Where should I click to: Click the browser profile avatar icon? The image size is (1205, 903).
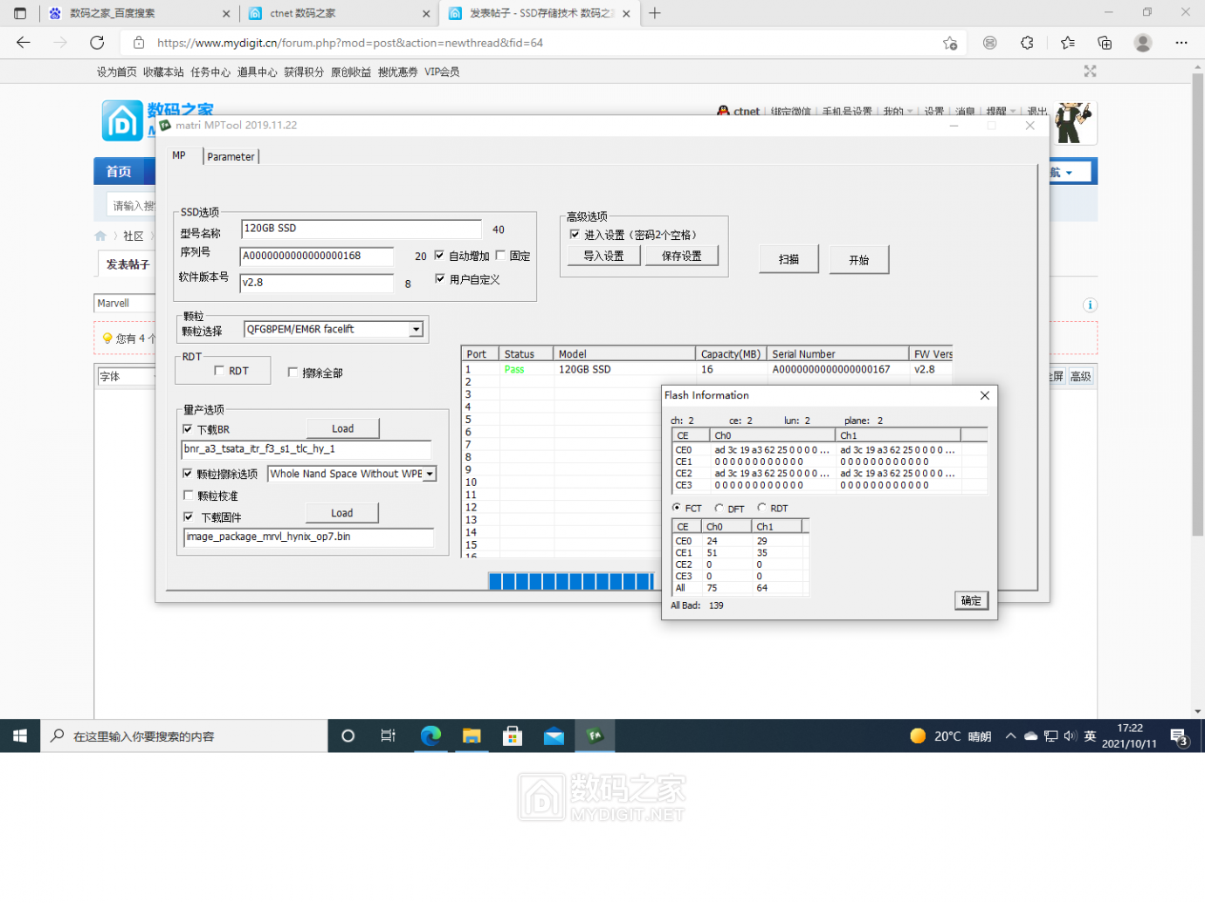point(1143,42)
